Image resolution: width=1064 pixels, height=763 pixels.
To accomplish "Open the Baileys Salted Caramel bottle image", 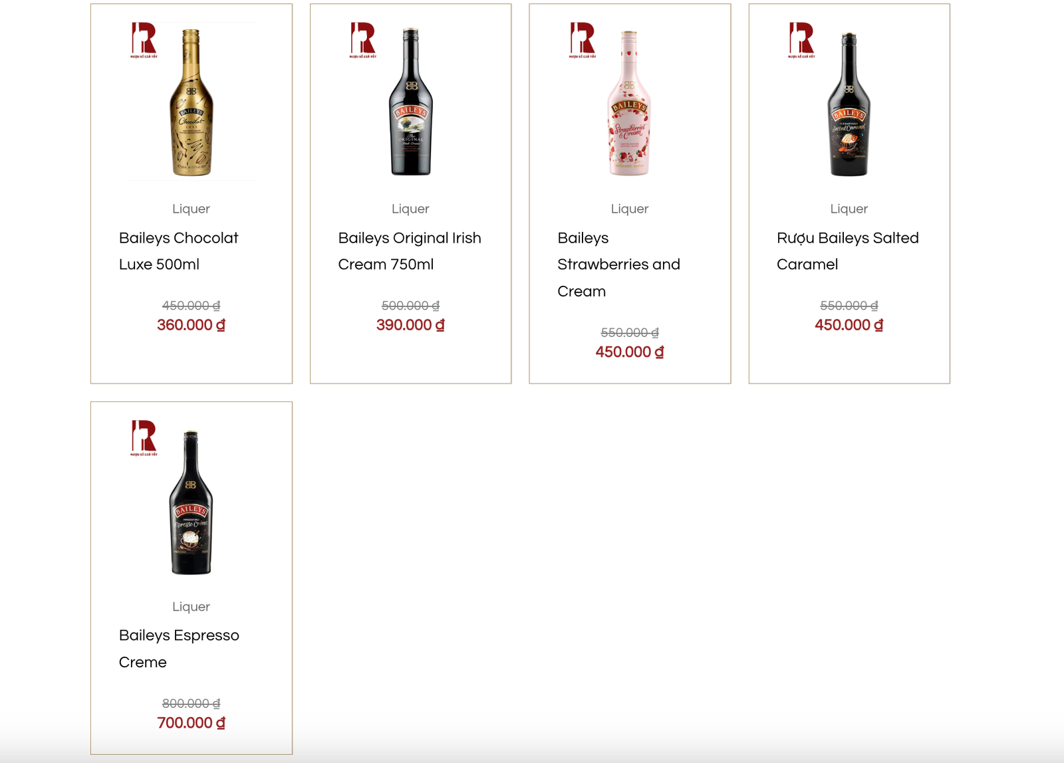I will (x=849, y=104).
